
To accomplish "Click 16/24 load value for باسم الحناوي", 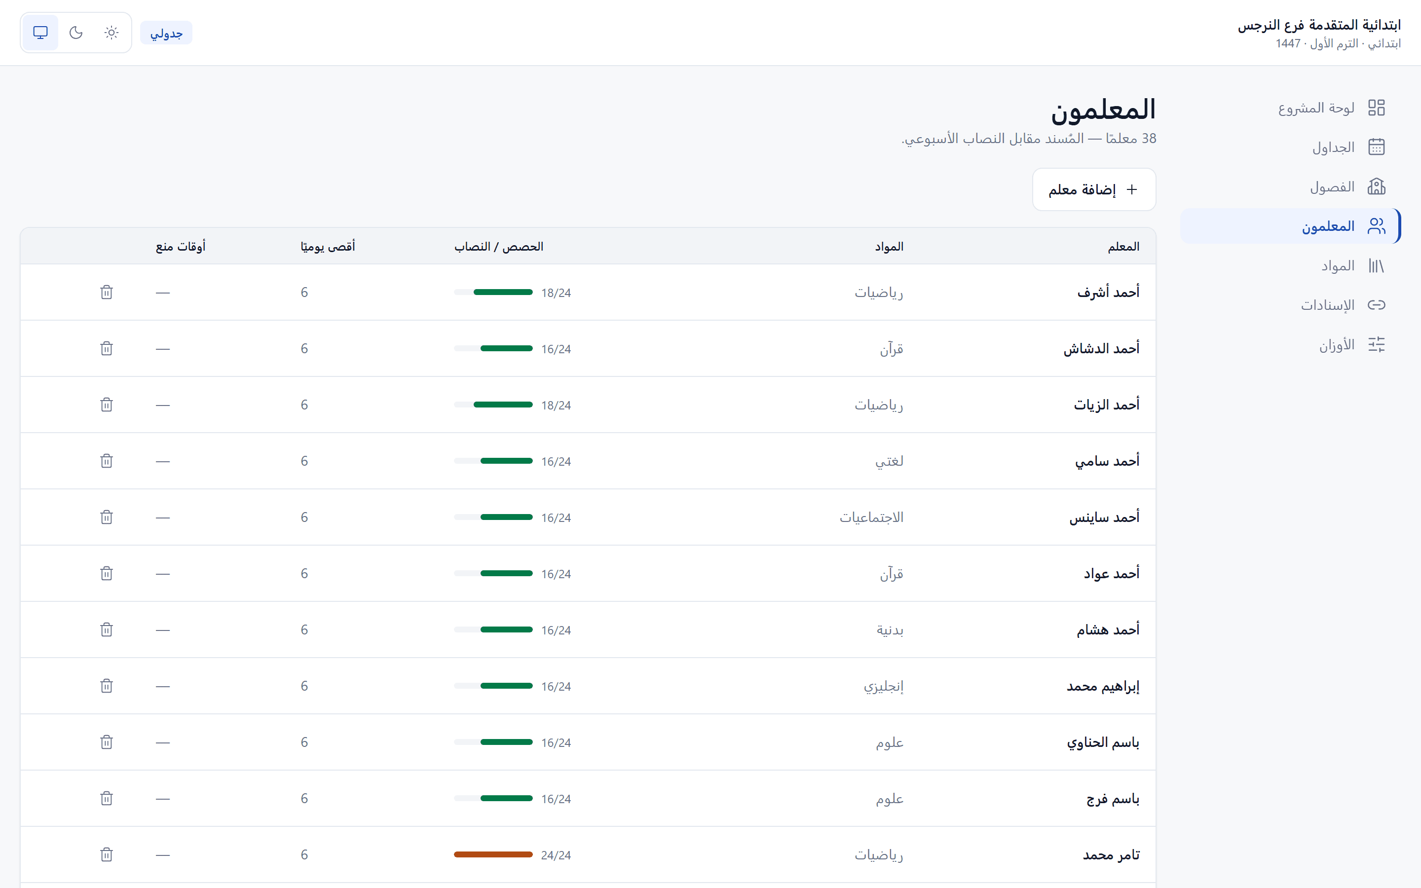I will (x=556, y=743).
